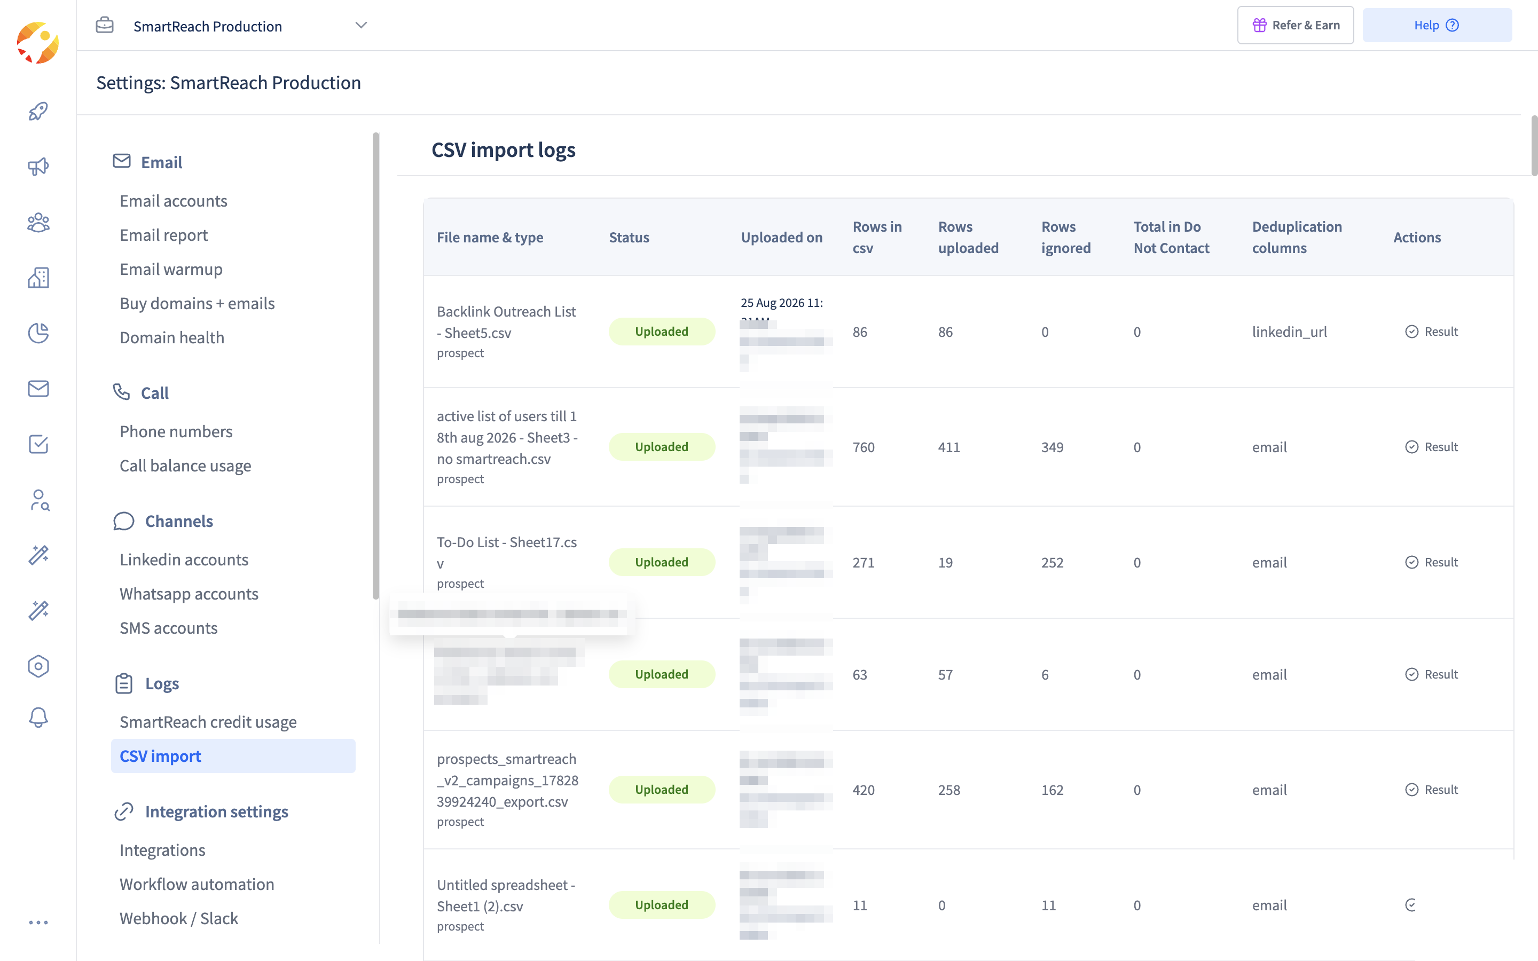1538x961 pixels.
Task: Open the building accounts icon
Action: click(38, 278)
